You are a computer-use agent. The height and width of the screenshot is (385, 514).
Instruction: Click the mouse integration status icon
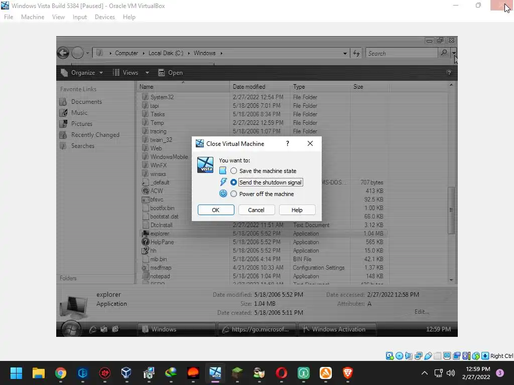tap(476, 356)
